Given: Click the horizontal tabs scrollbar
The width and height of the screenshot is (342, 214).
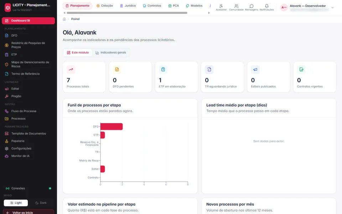Looking at the screenshot, I should point(127,13).
